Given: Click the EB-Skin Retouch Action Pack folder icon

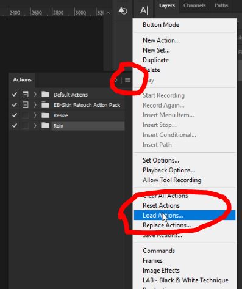Looking at the screenshot, I should 45,105.
